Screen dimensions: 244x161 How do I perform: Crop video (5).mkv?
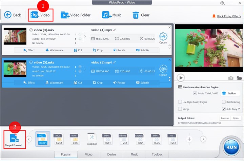98,83
